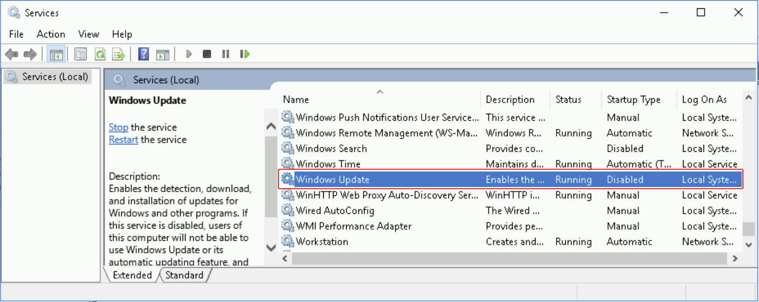759x302 pixels.
Task: Toggle Show/Hide Action Pane icon
Action: pyautogui.click(x=163, y=54)
